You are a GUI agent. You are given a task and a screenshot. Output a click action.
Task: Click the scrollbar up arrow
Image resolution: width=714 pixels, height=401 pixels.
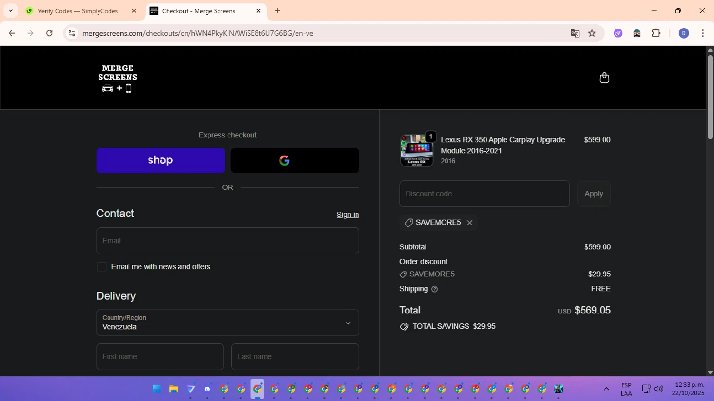point(710,49)
